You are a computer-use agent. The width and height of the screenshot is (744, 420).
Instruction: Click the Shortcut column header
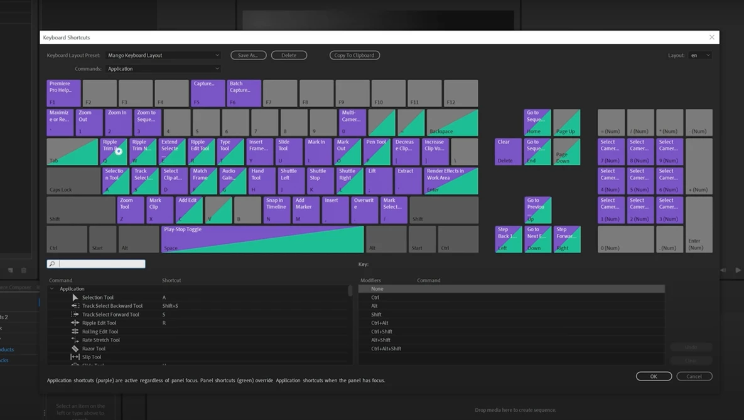click(171, 280)
